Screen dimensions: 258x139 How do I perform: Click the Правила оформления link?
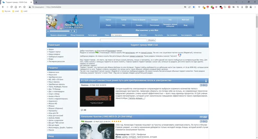pyautogui.click(x=58, y=35)
